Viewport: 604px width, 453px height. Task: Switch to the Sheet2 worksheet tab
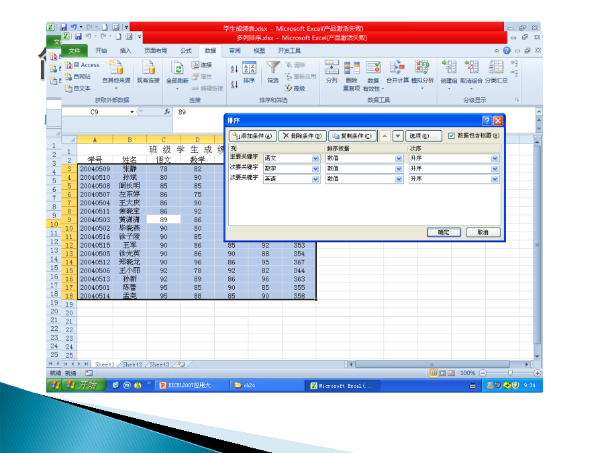[132, 364]
